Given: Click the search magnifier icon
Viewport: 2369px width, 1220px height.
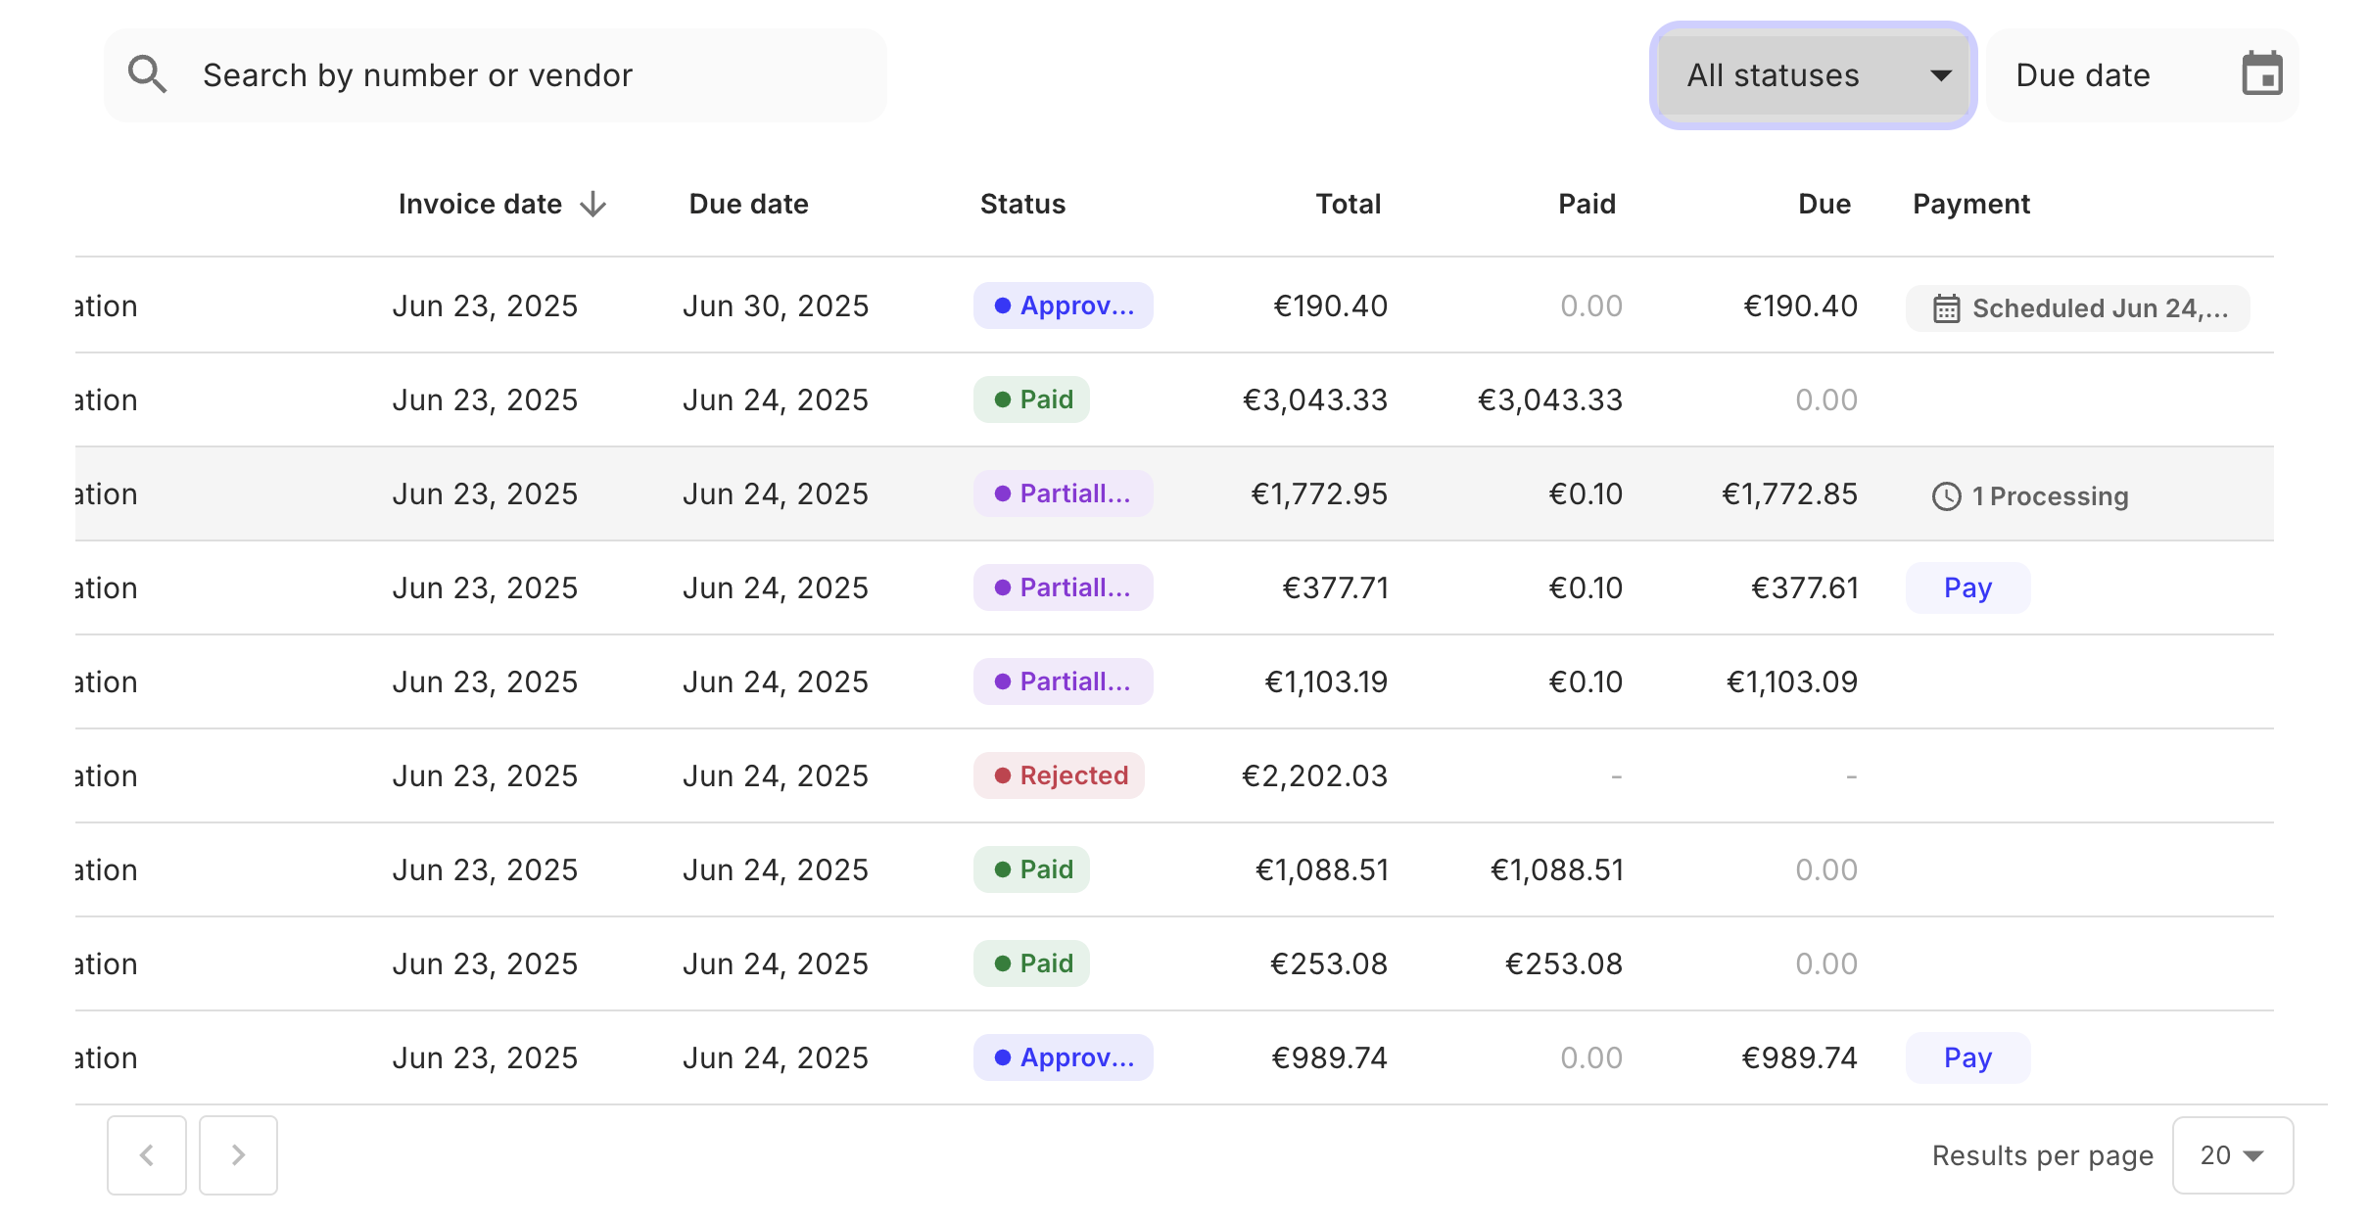Looking at the screenshot, I should point(147,74).
